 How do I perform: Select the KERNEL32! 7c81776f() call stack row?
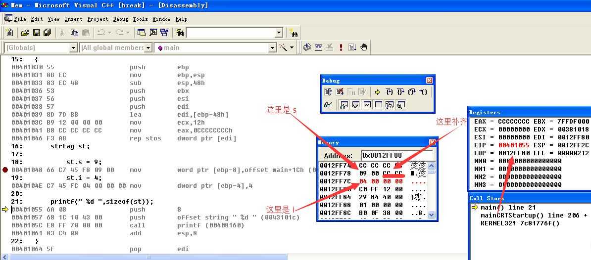520,223
